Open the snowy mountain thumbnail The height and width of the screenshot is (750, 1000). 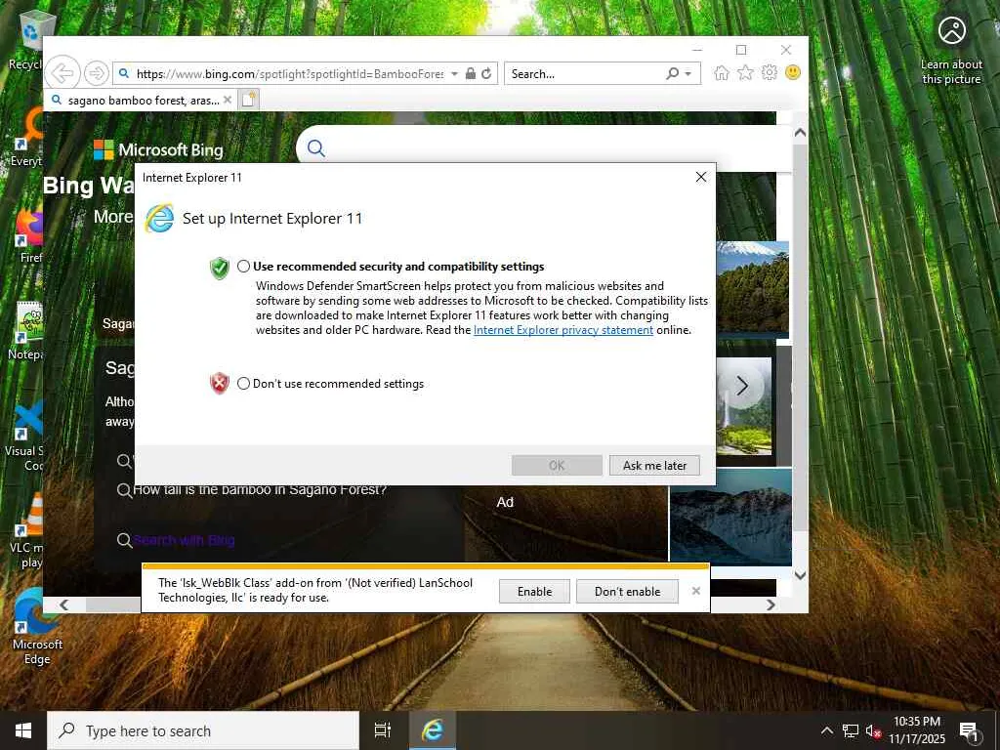(x=730, y=518)
